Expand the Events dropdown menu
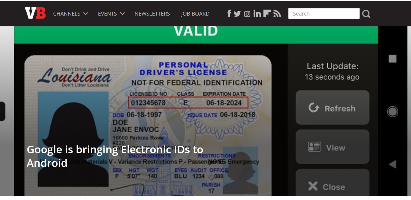Screen dimensions: 411x200 pyautogui.click(x=111, y=14)
